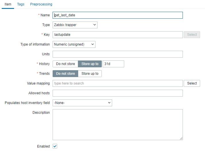The width and height of the screenshot is (205, 151).
Task: Open the Type dropdown showing Zabbix trapper
Action: tap(75, 25)
